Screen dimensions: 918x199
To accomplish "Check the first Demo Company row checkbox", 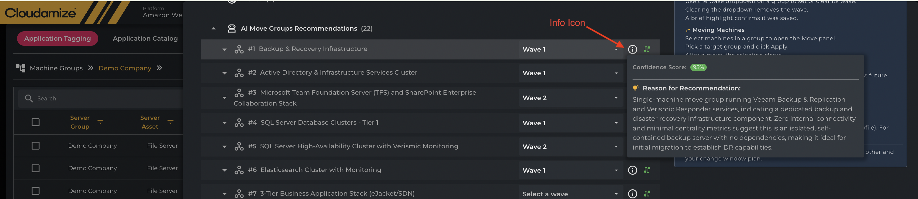I will (36, 146).
